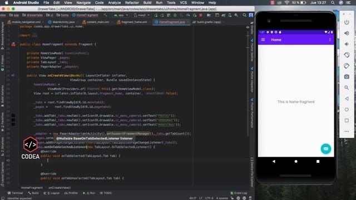Open the hamburger navigation drawer in app
The image size is (356, 200).
click(x=263, y=39)
